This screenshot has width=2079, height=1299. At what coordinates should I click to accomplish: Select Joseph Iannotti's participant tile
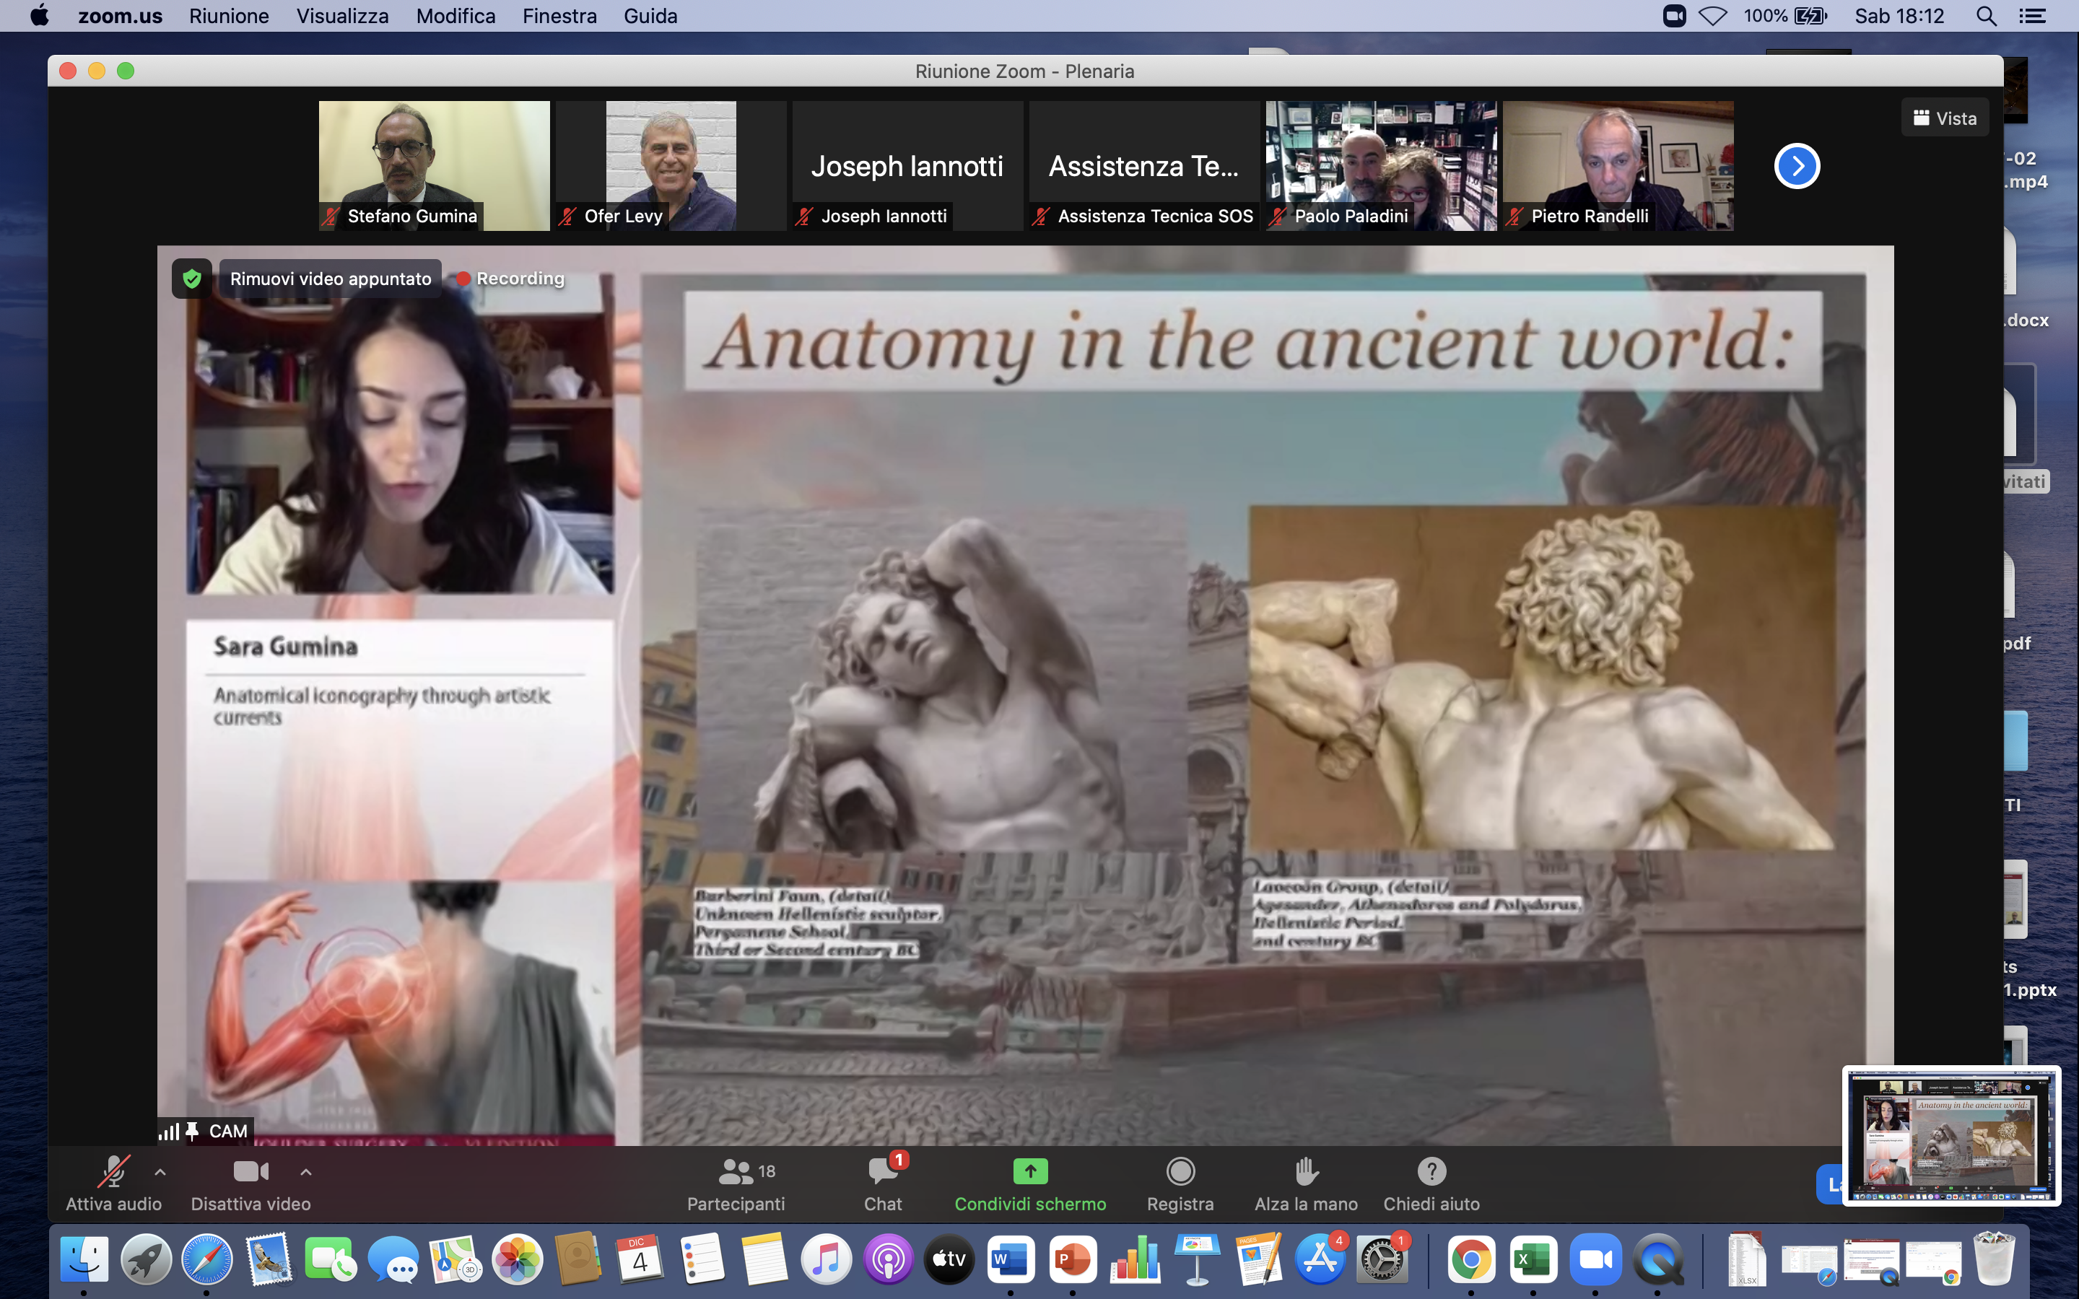tap(907, 165)
